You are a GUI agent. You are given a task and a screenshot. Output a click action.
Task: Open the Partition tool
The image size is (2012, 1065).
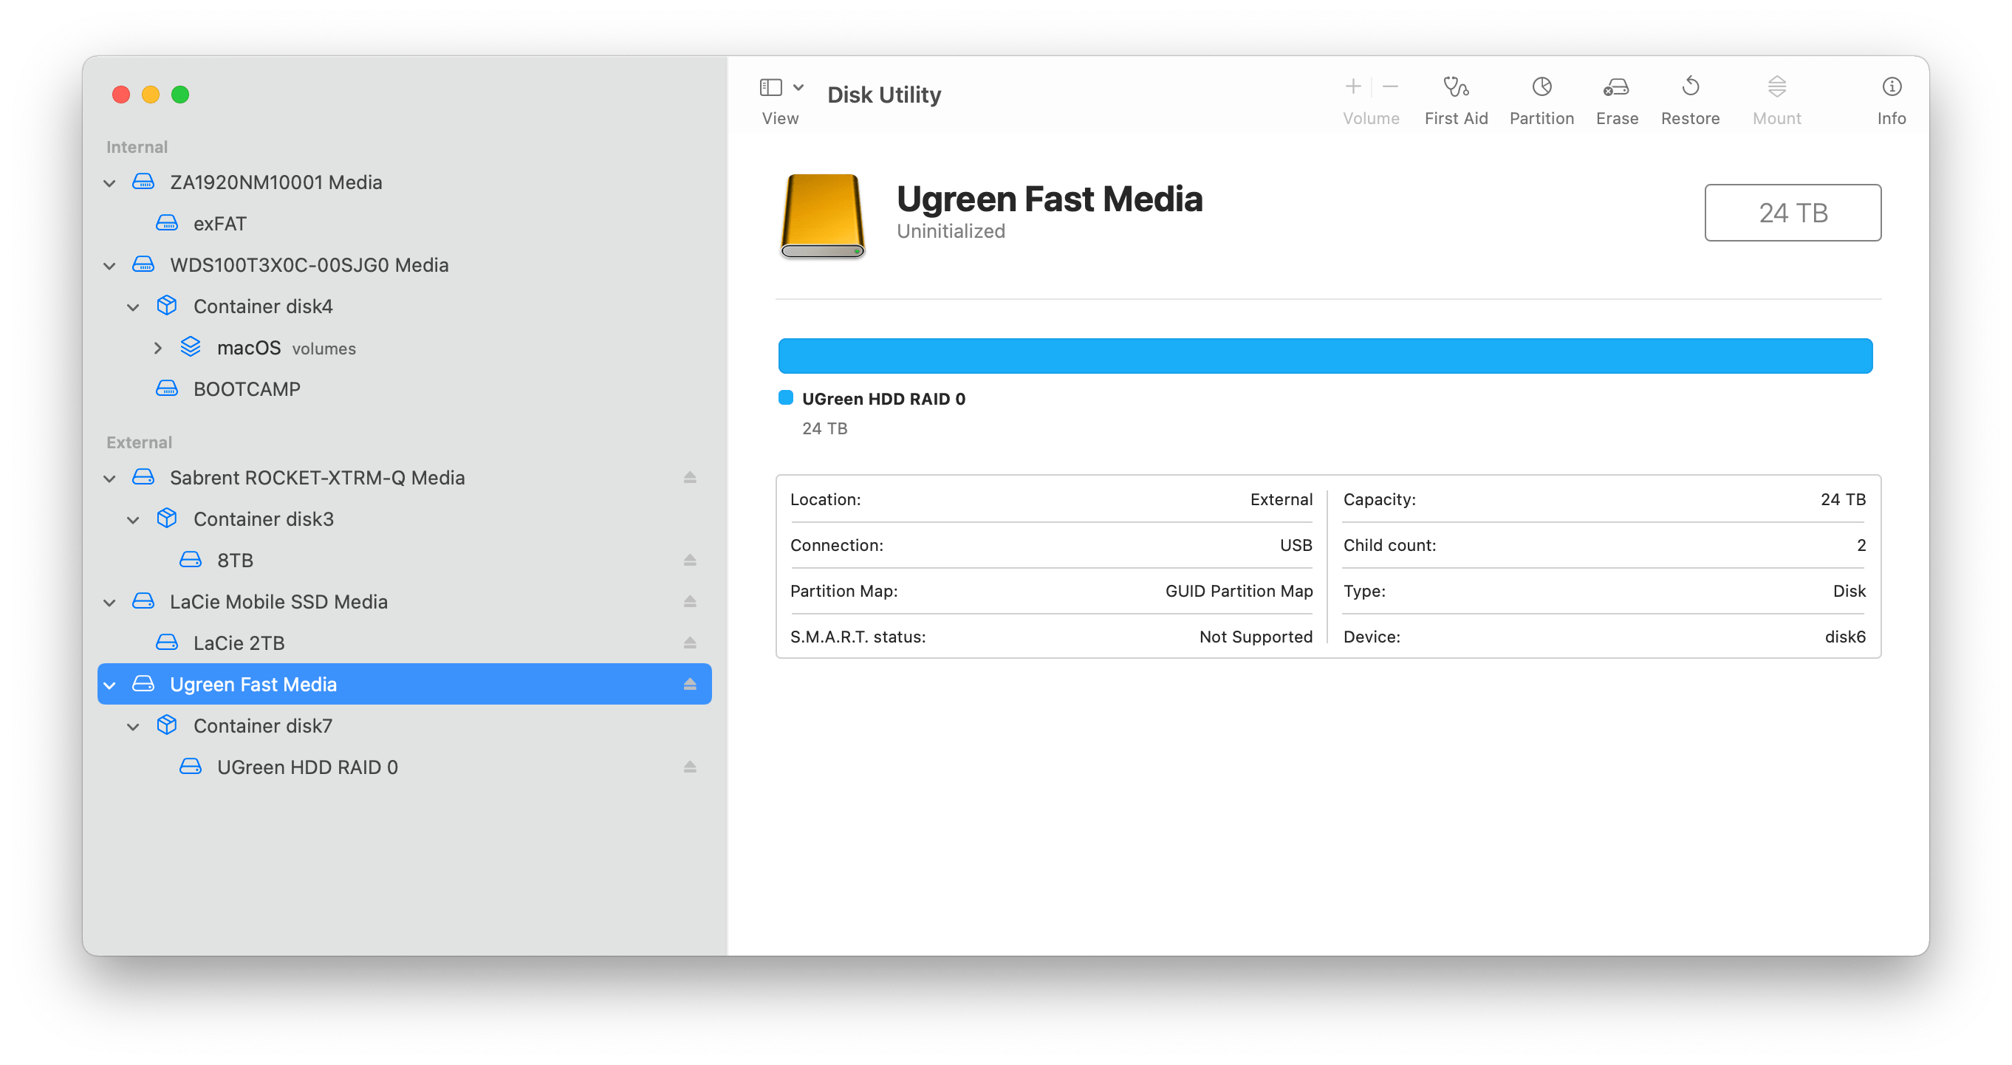click(1541, 97)
